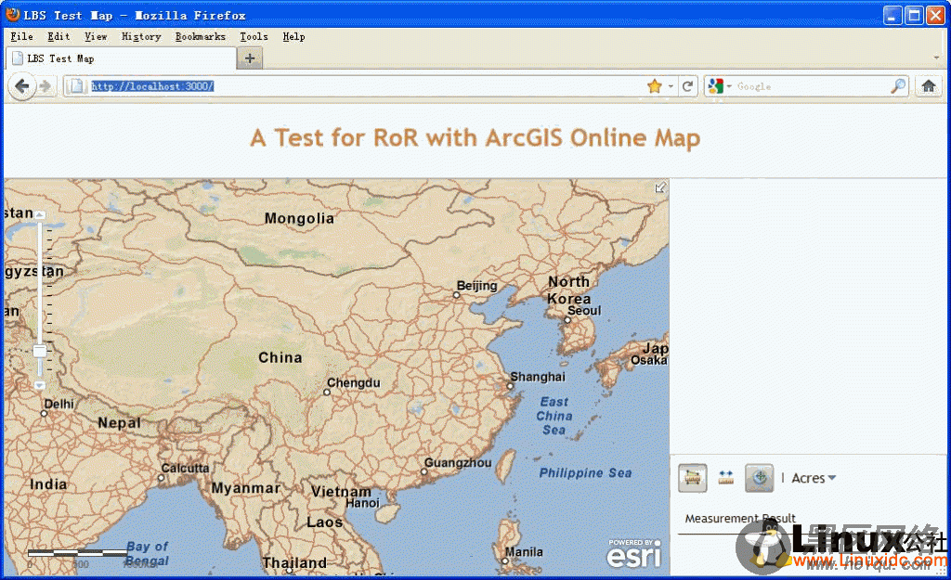Image resolution: width=951 pixels, height=580 pixels.
Task: Click the zoom-out arrow below map slider
Action: [39, 385]
